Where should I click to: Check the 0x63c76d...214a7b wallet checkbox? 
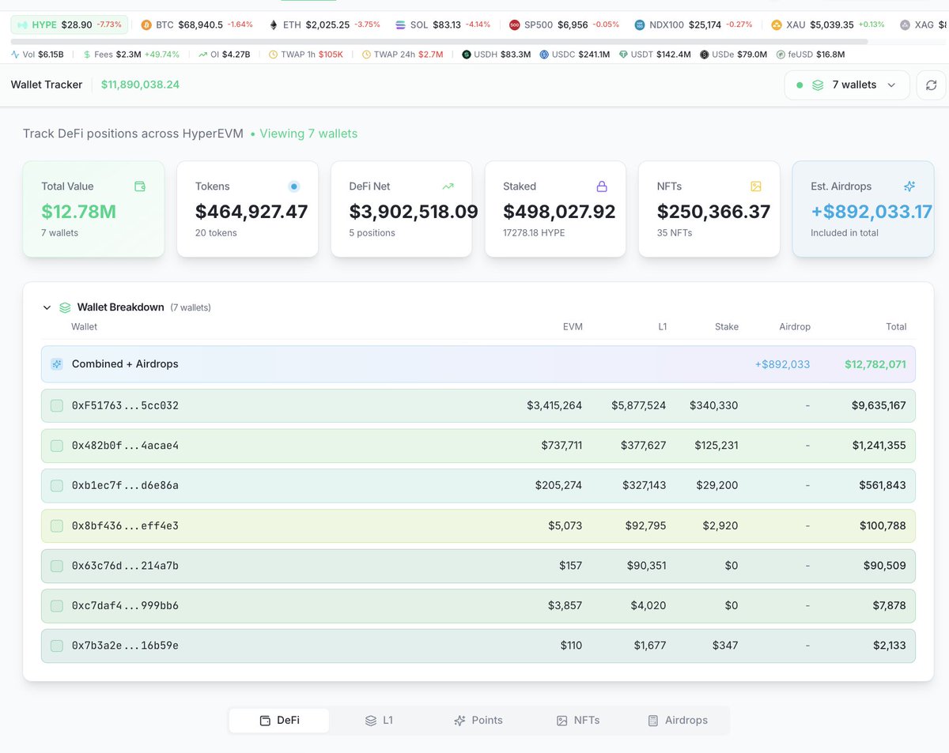click(57, 566)
